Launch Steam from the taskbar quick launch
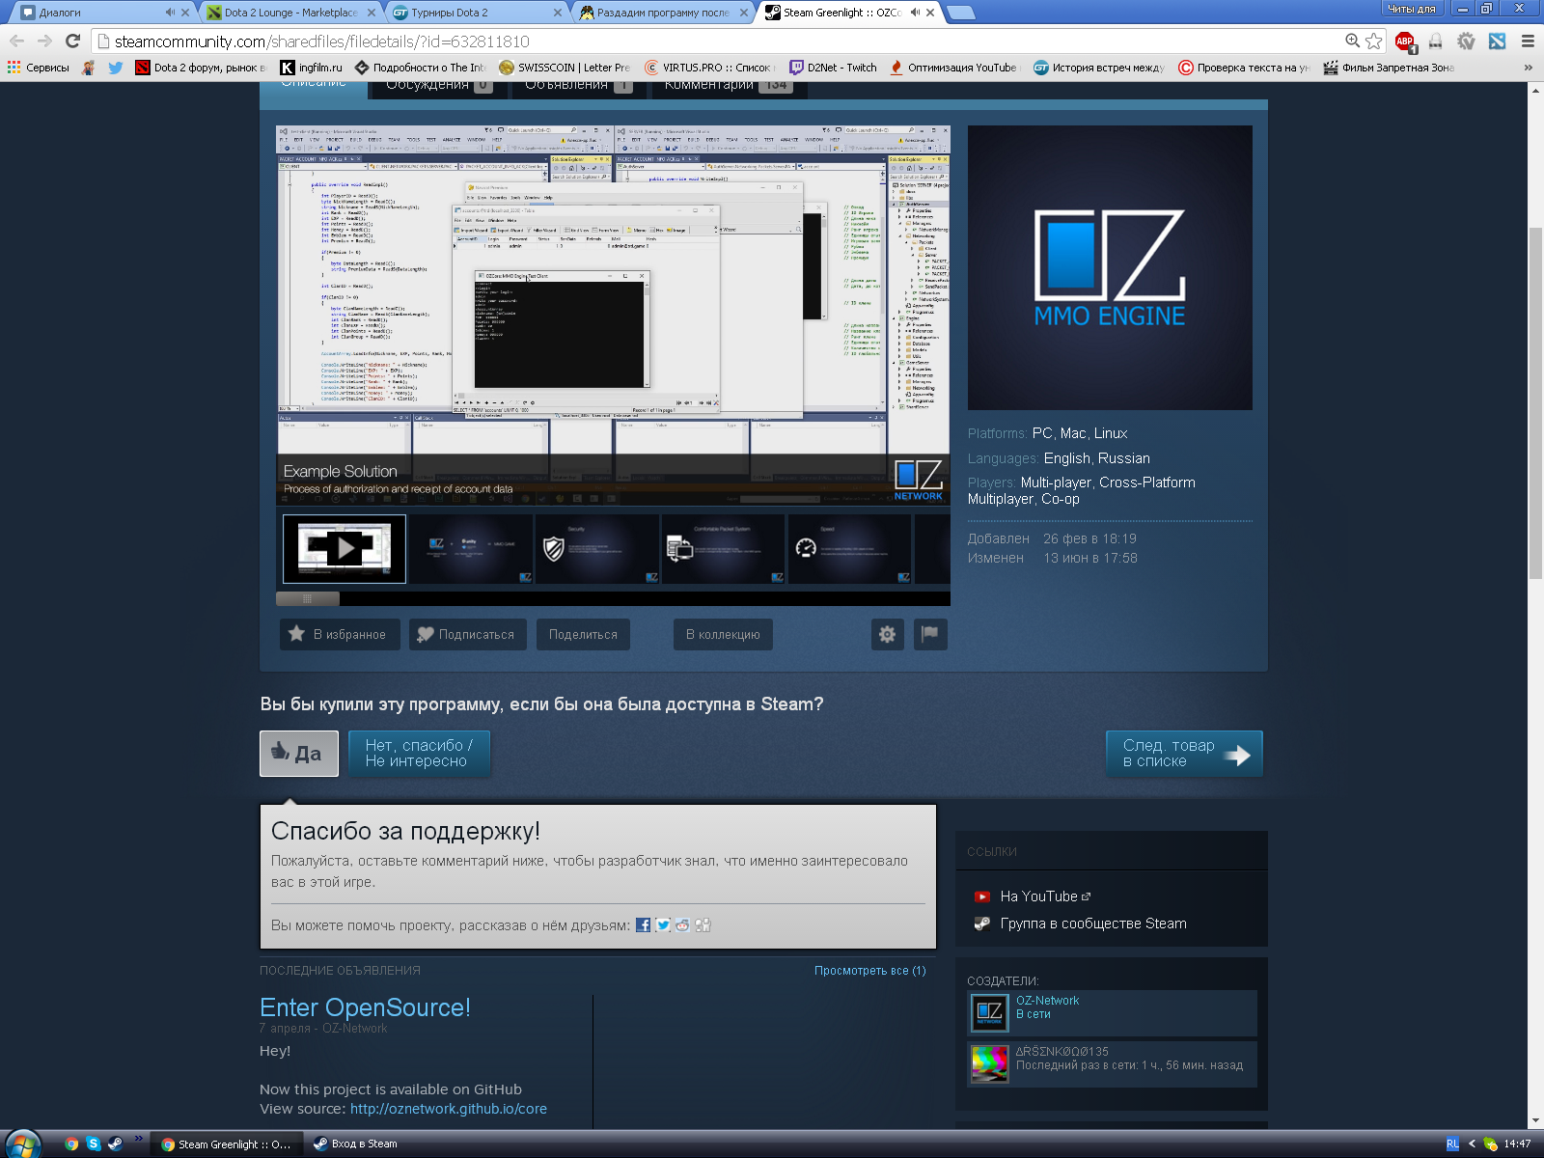Image resolution: width=1544 pixels, height=1158 pixels. [115, 1144]
